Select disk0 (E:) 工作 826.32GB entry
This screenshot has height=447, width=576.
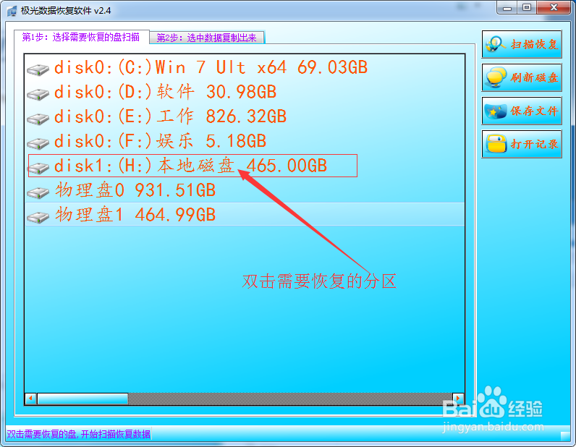[x=245, y=116]
